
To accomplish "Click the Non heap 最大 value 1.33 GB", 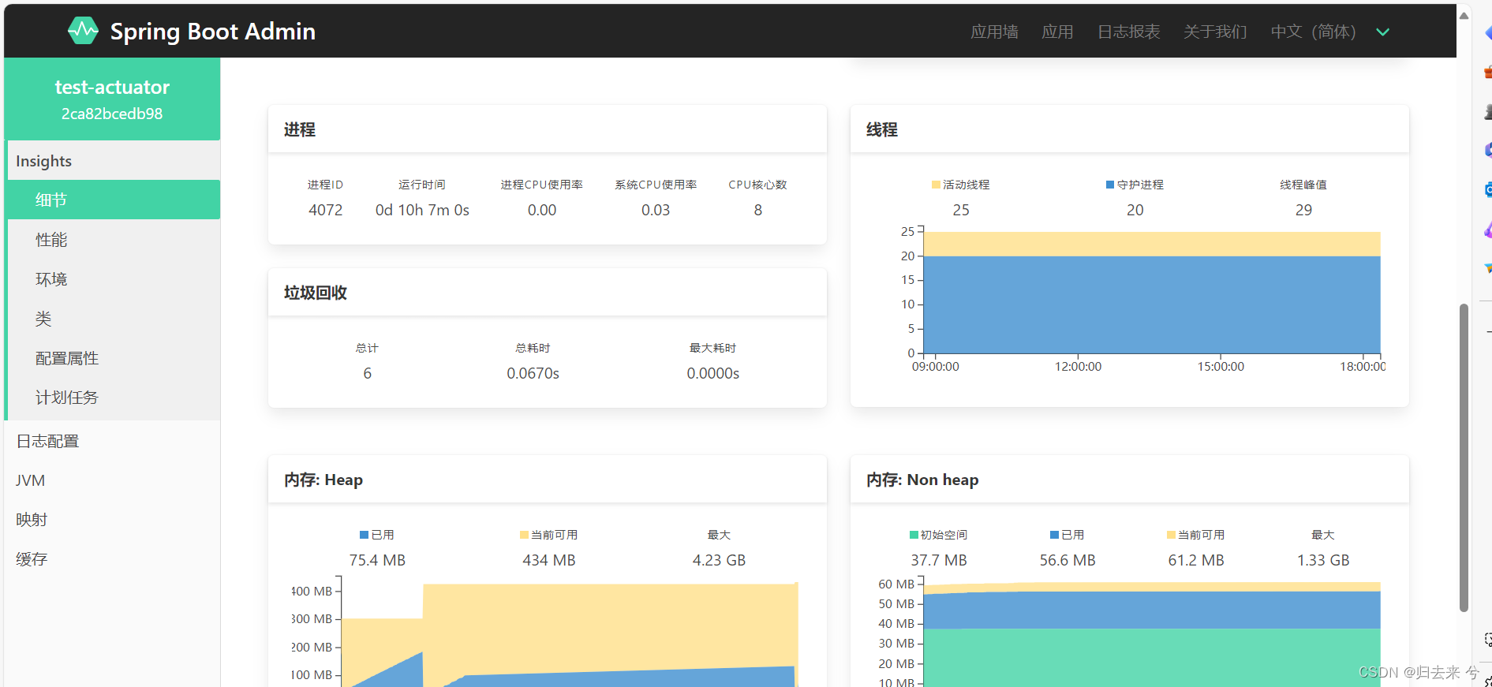I will pos(1323,560).
